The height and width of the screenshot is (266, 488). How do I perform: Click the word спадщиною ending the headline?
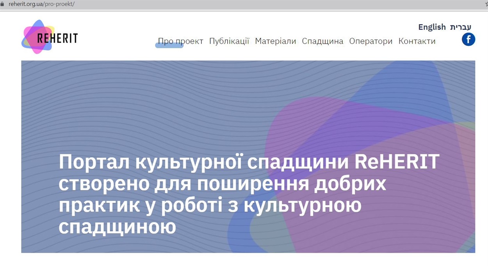tap(117, 226)
